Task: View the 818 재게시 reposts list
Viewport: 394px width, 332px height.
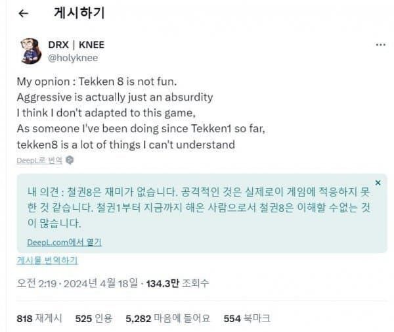Action: (39, 318)
